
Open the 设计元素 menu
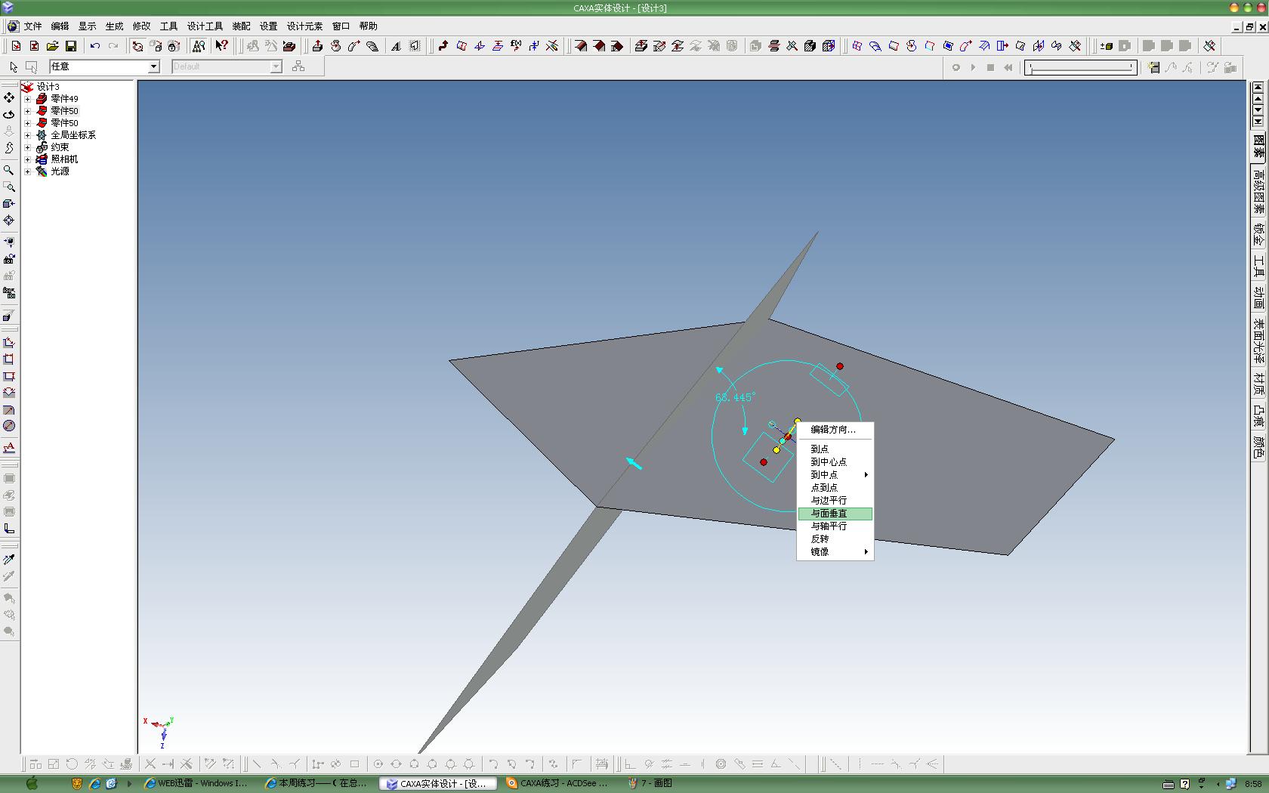click(305, 26)
